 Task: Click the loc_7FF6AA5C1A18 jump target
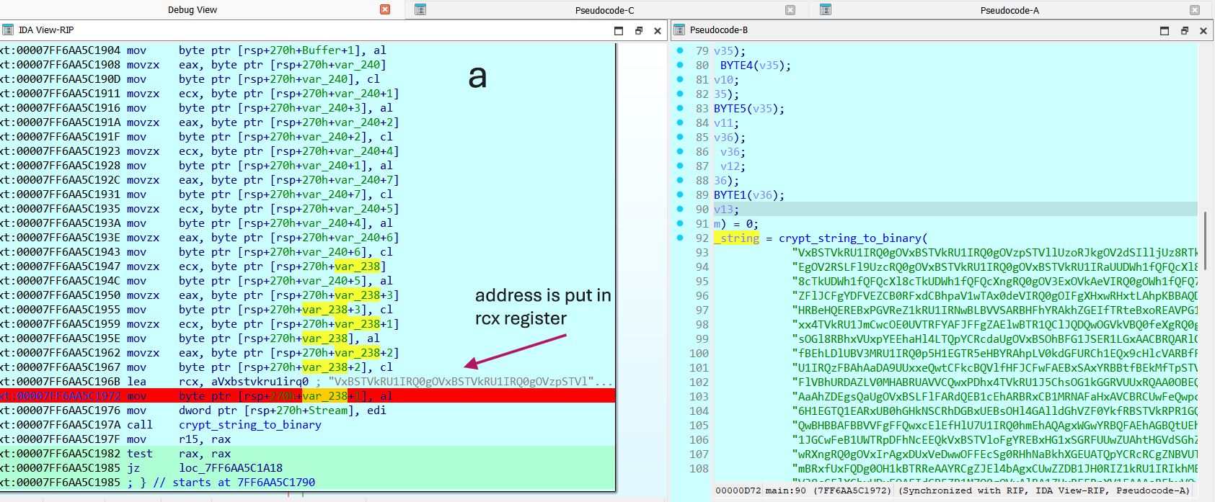click(231, 468)
